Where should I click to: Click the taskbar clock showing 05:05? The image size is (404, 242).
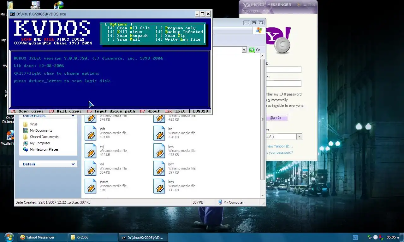pos(393,237)
